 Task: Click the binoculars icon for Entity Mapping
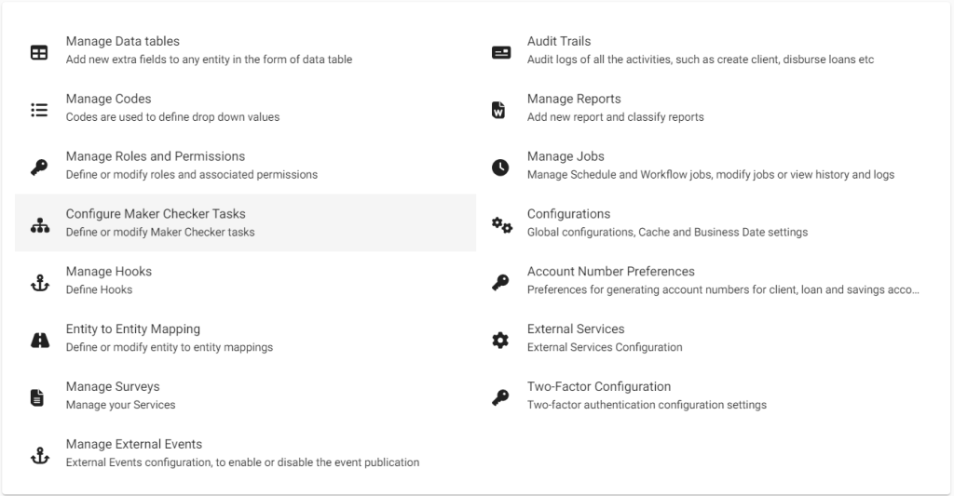point(39,341)
